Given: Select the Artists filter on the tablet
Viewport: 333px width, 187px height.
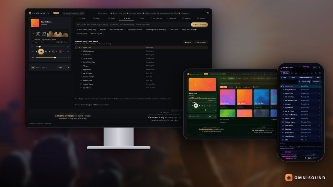Looking at the screenshot, I should pos(231,87).
